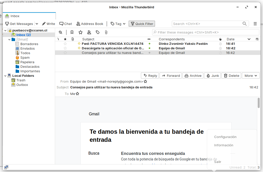Filter messages from address book contacts
Image resolution: width=263 pixels, height=172 pixels.
(x=89, y=32)
